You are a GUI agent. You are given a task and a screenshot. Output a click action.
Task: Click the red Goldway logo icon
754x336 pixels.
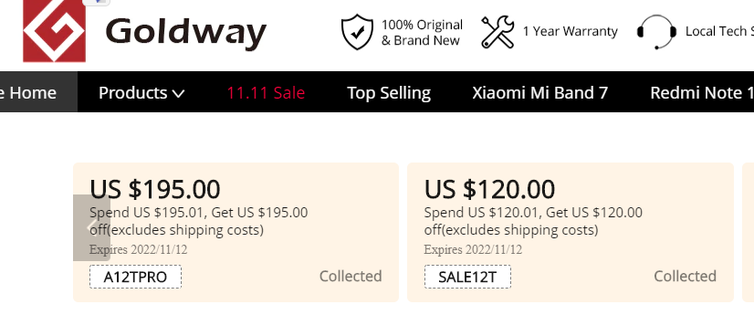click(54, 31)
